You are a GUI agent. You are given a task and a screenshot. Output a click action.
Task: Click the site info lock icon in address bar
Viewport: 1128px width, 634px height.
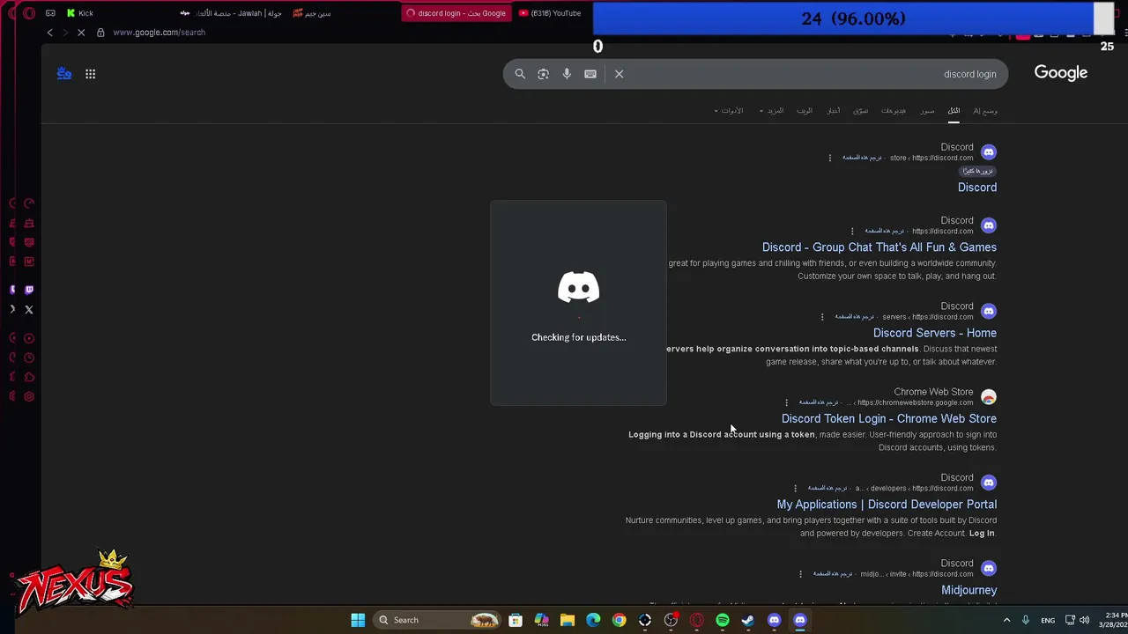(100, 33)
